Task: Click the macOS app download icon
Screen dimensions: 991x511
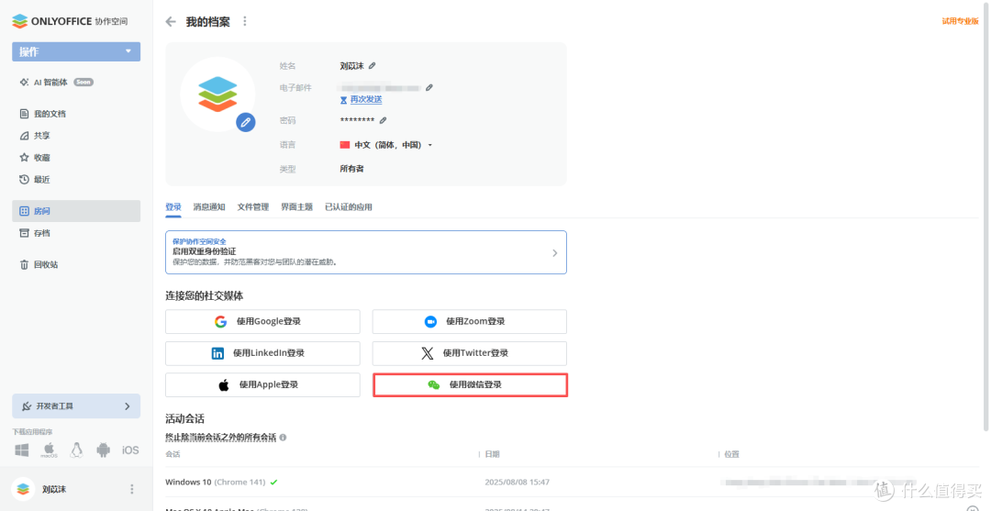Action: tap(49, 450)
